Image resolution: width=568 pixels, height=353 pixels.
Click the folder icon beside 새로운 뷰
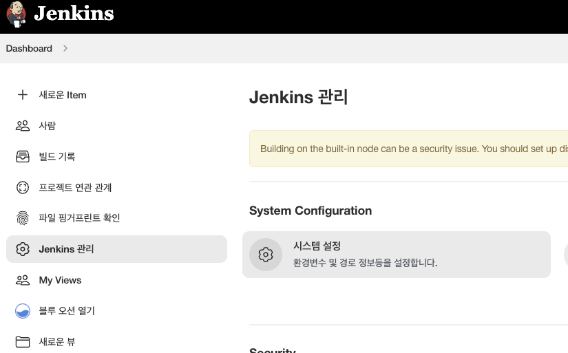23,342
